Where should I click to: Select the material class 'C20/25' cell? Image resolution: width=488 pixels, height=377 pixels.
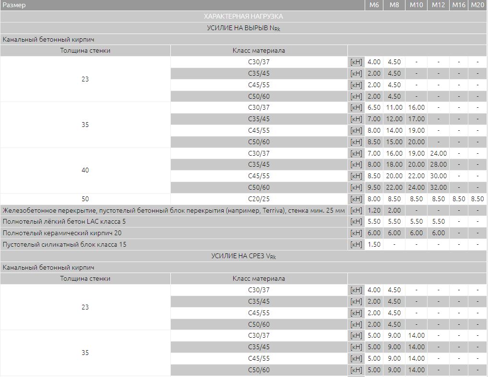pos(259,199)
